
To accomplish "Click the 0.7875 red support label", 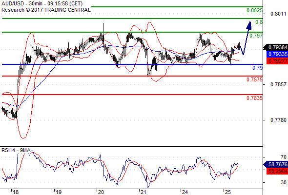I will tap(254, 79).
